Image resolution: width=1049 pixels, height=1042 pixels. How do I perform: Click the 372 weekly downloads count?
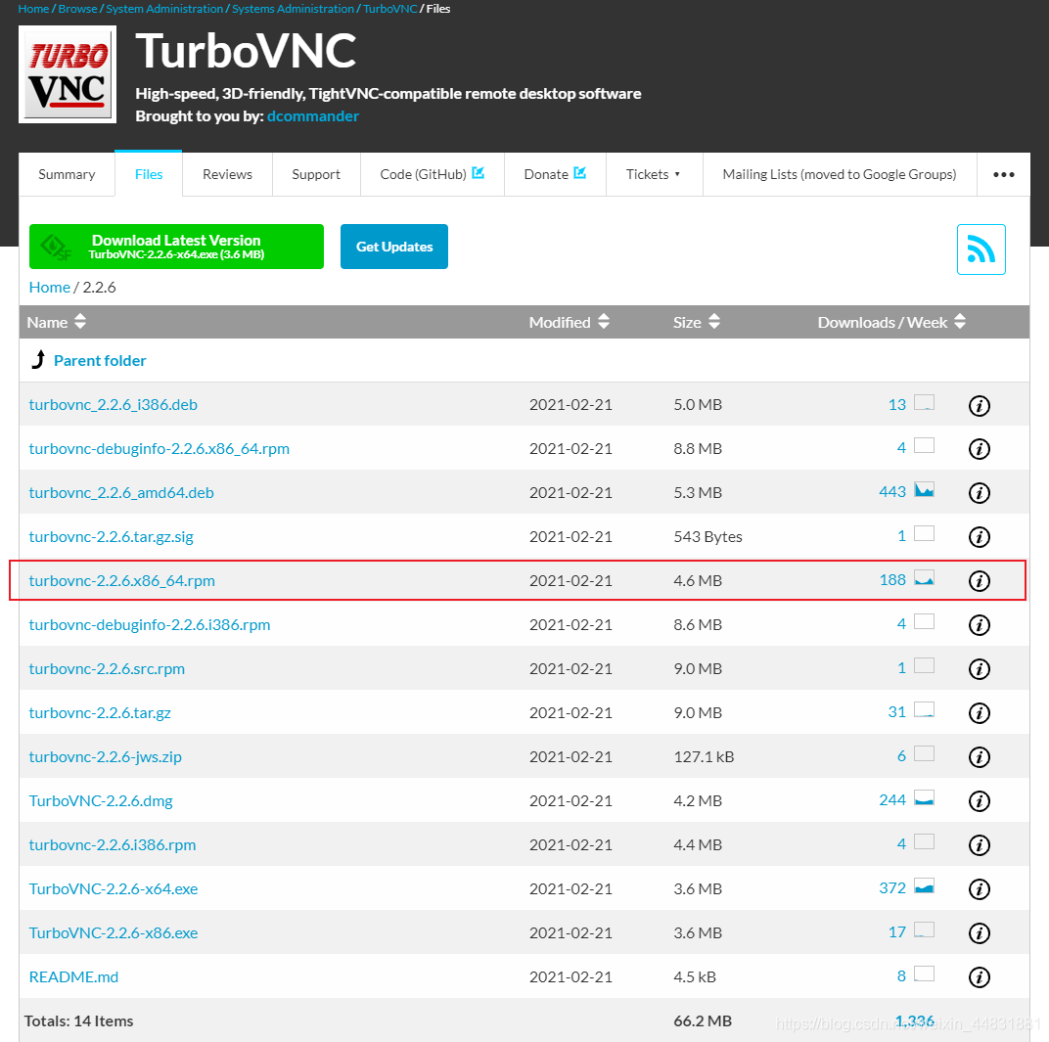[x=891, y=888]
